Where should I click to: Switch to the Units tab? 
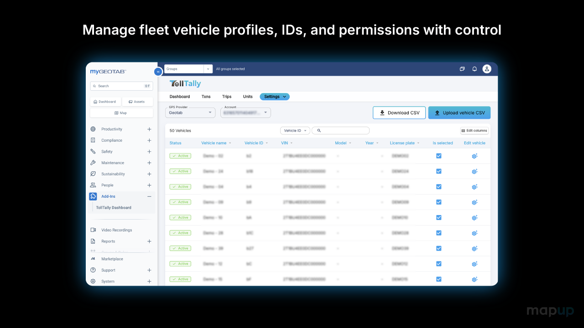(248, 97)
